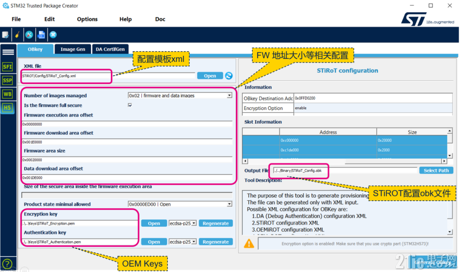Switch to the OBkey tab

coord(35,49)
